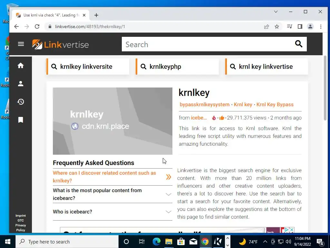Click the page vertical scrollbar
Viewport: 330px width, 248px height.
click(x=325, y=88)
